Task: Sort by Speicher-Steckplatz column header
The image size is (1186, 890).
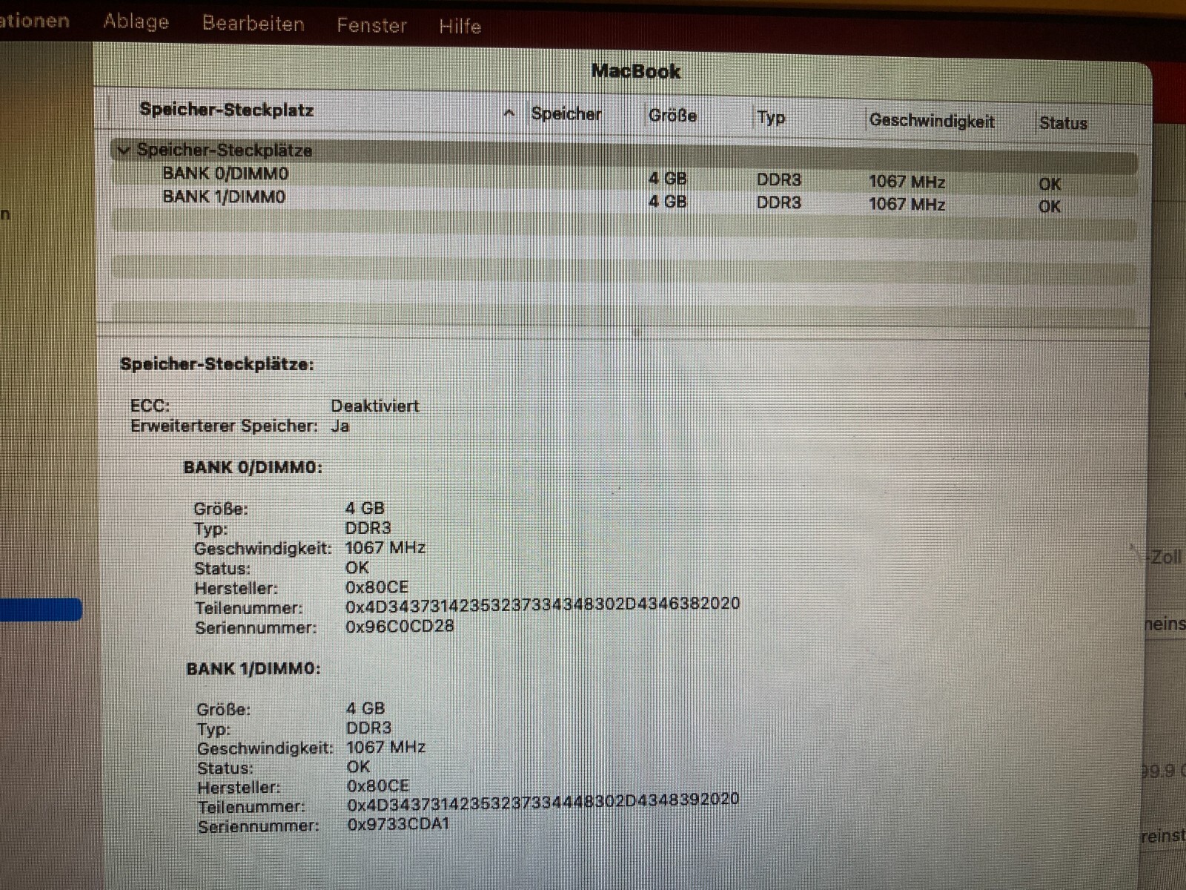Action: point(226,110)
